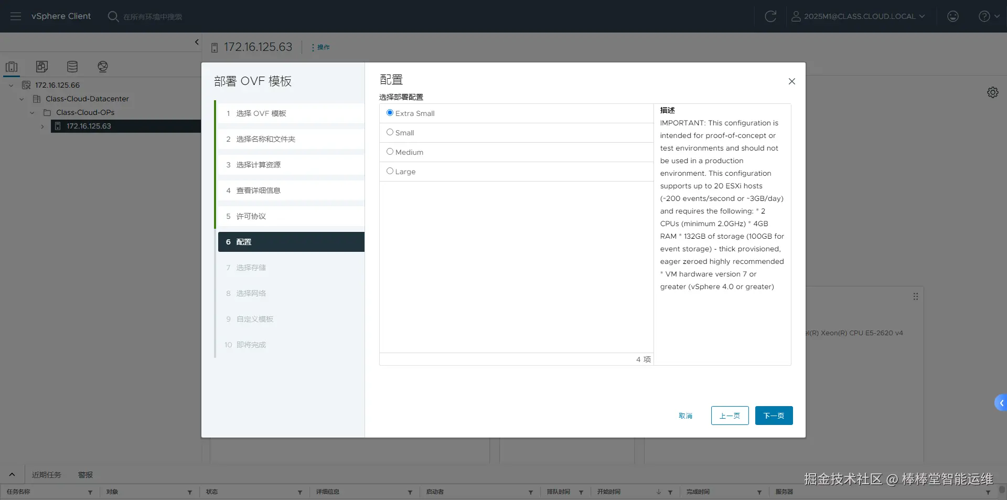Image resolution: width=1007 pixels, height=500 pixels.
Task: Select the Medium deployment configuration
Action: coord(390,152)
